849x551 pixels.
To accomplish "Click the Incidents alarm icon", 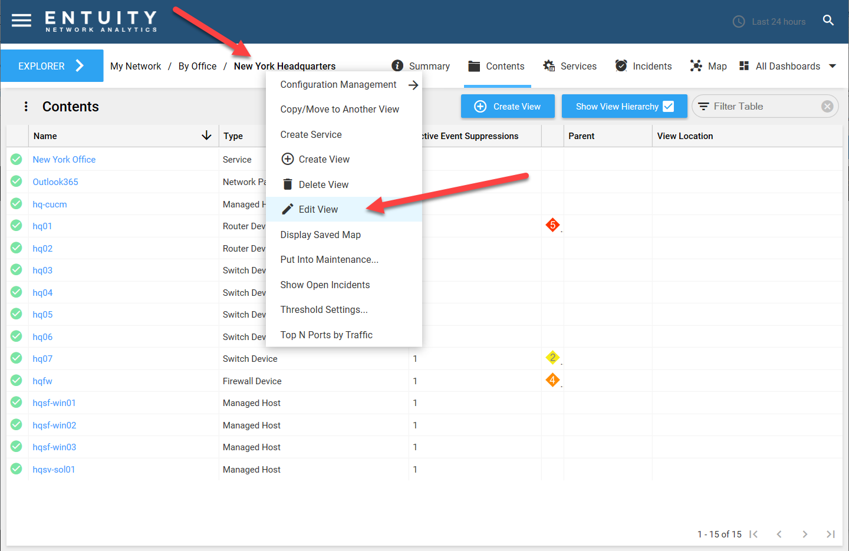I will pos(621,65).
